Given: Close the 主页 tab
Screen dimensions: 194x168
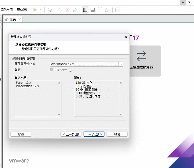Looking at the screenshot, I should click(20, 19).
